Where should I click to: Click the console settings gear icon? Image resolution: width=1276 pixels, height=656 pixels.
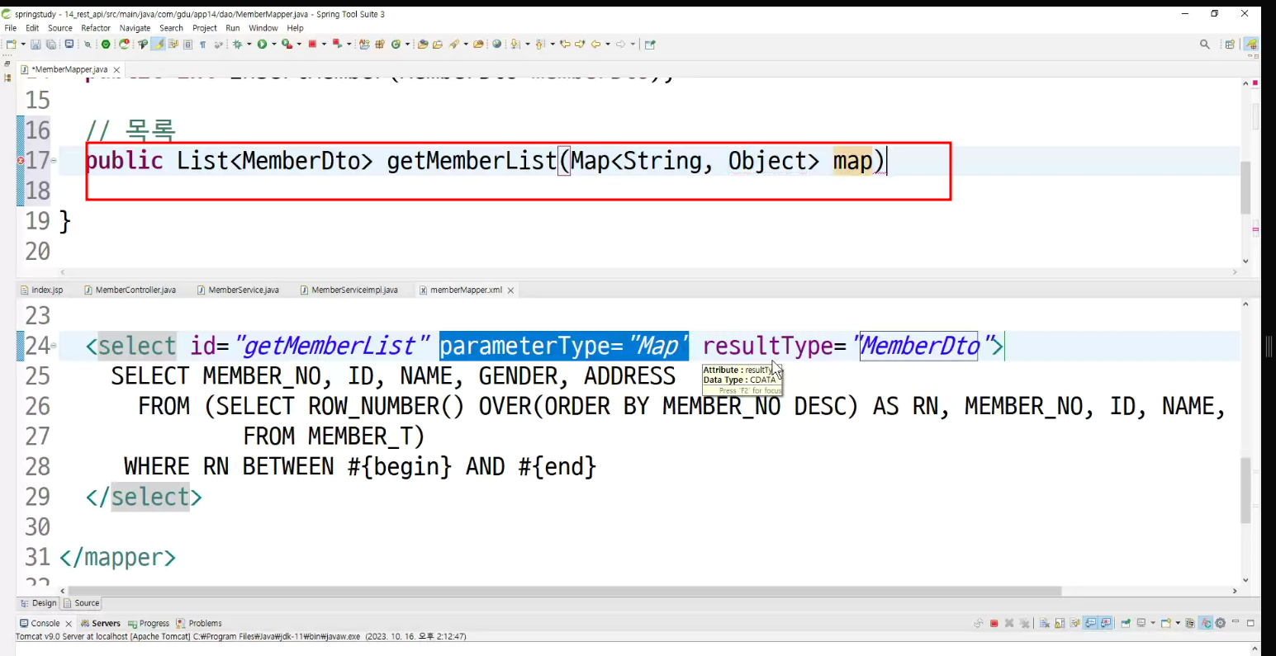point(1221,623)
